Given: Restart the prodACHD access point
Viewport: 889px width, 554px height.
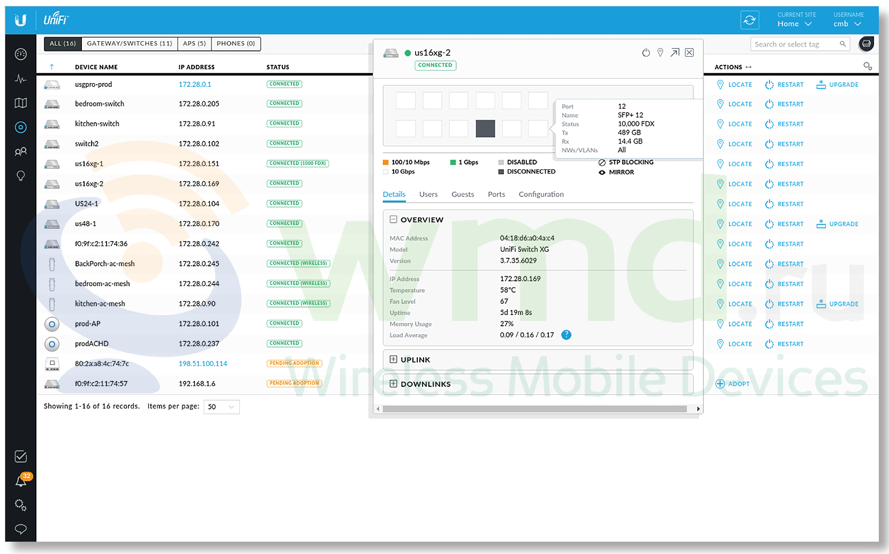Looking at the screenshot, I should [785, 344].
